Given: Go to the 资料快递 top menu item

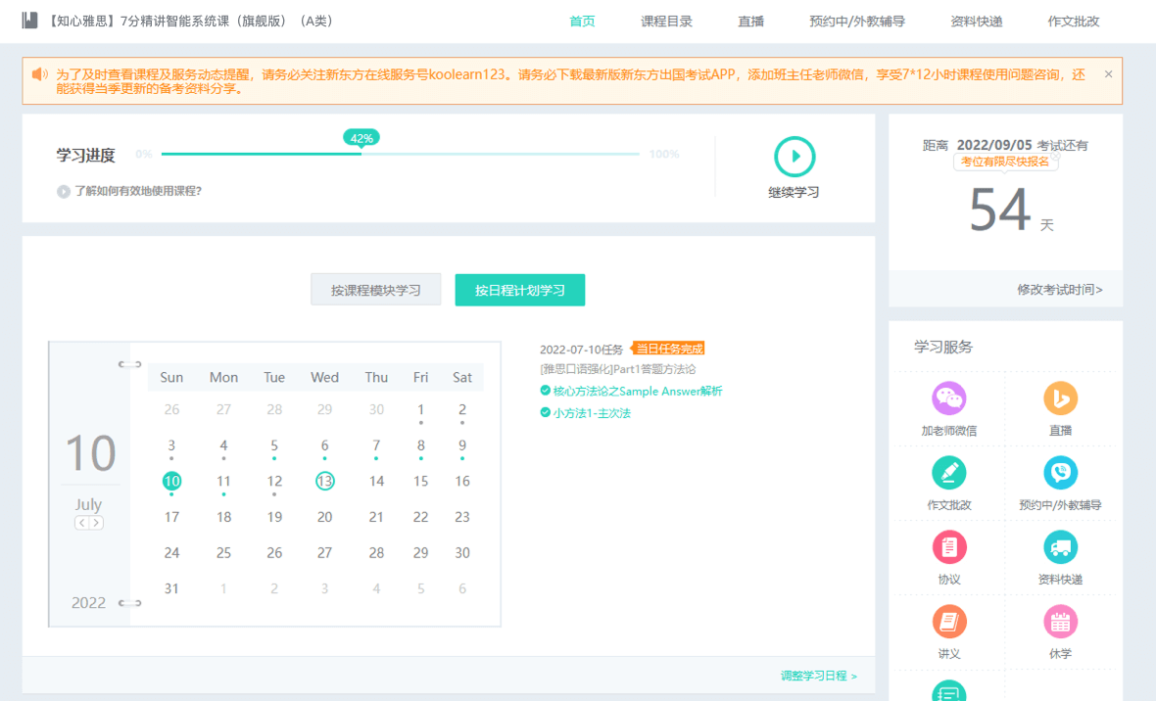Looking at the screenshot, I should pyautogui.click(x=976, y=22).
